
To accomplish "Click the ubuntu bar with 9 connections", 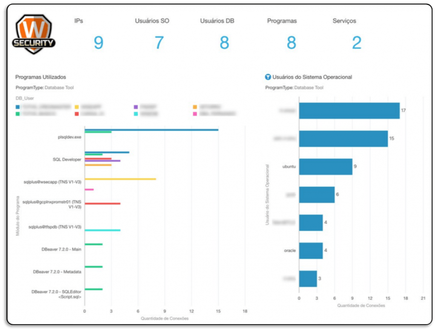I will coord(325,167).
